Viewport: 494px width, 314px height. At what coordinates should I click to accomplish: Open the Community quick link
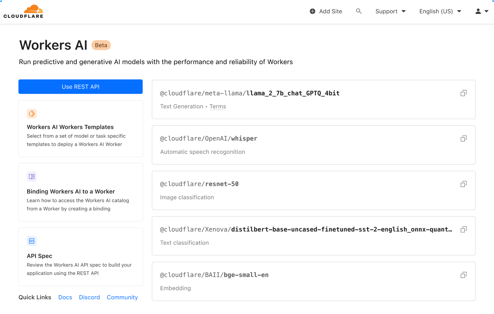[122, 297]
